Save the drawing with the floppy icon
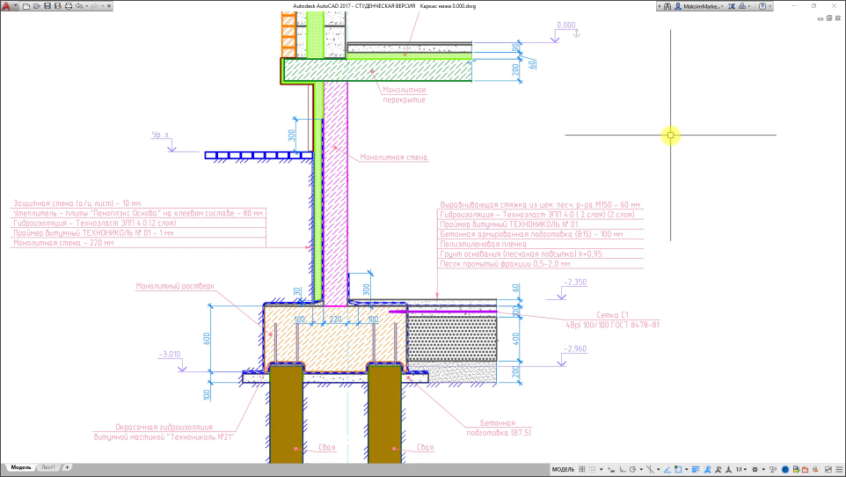This screenshot has width=846, height=477. point(47,6)
